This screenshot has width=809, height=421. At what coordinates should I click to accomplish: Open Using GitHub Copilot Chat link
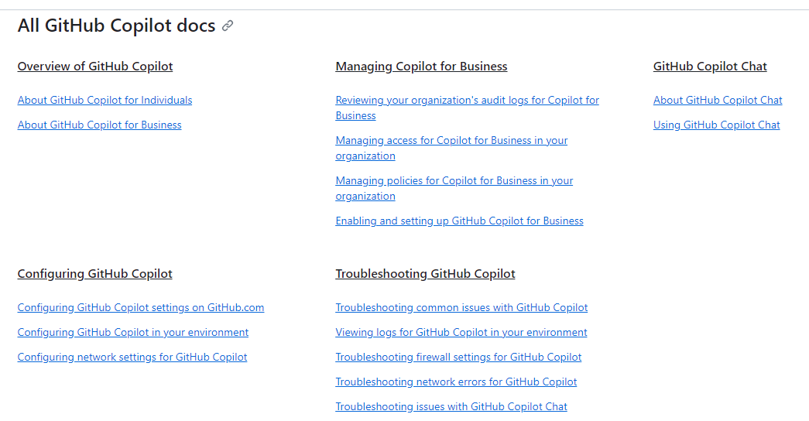pos(716,125)
